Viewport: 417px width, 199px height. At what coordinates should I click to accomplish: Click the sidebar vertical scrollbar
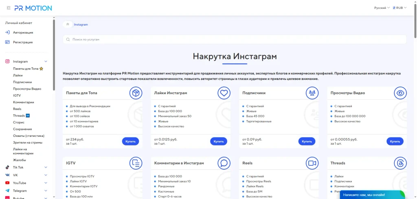(54, 55)
